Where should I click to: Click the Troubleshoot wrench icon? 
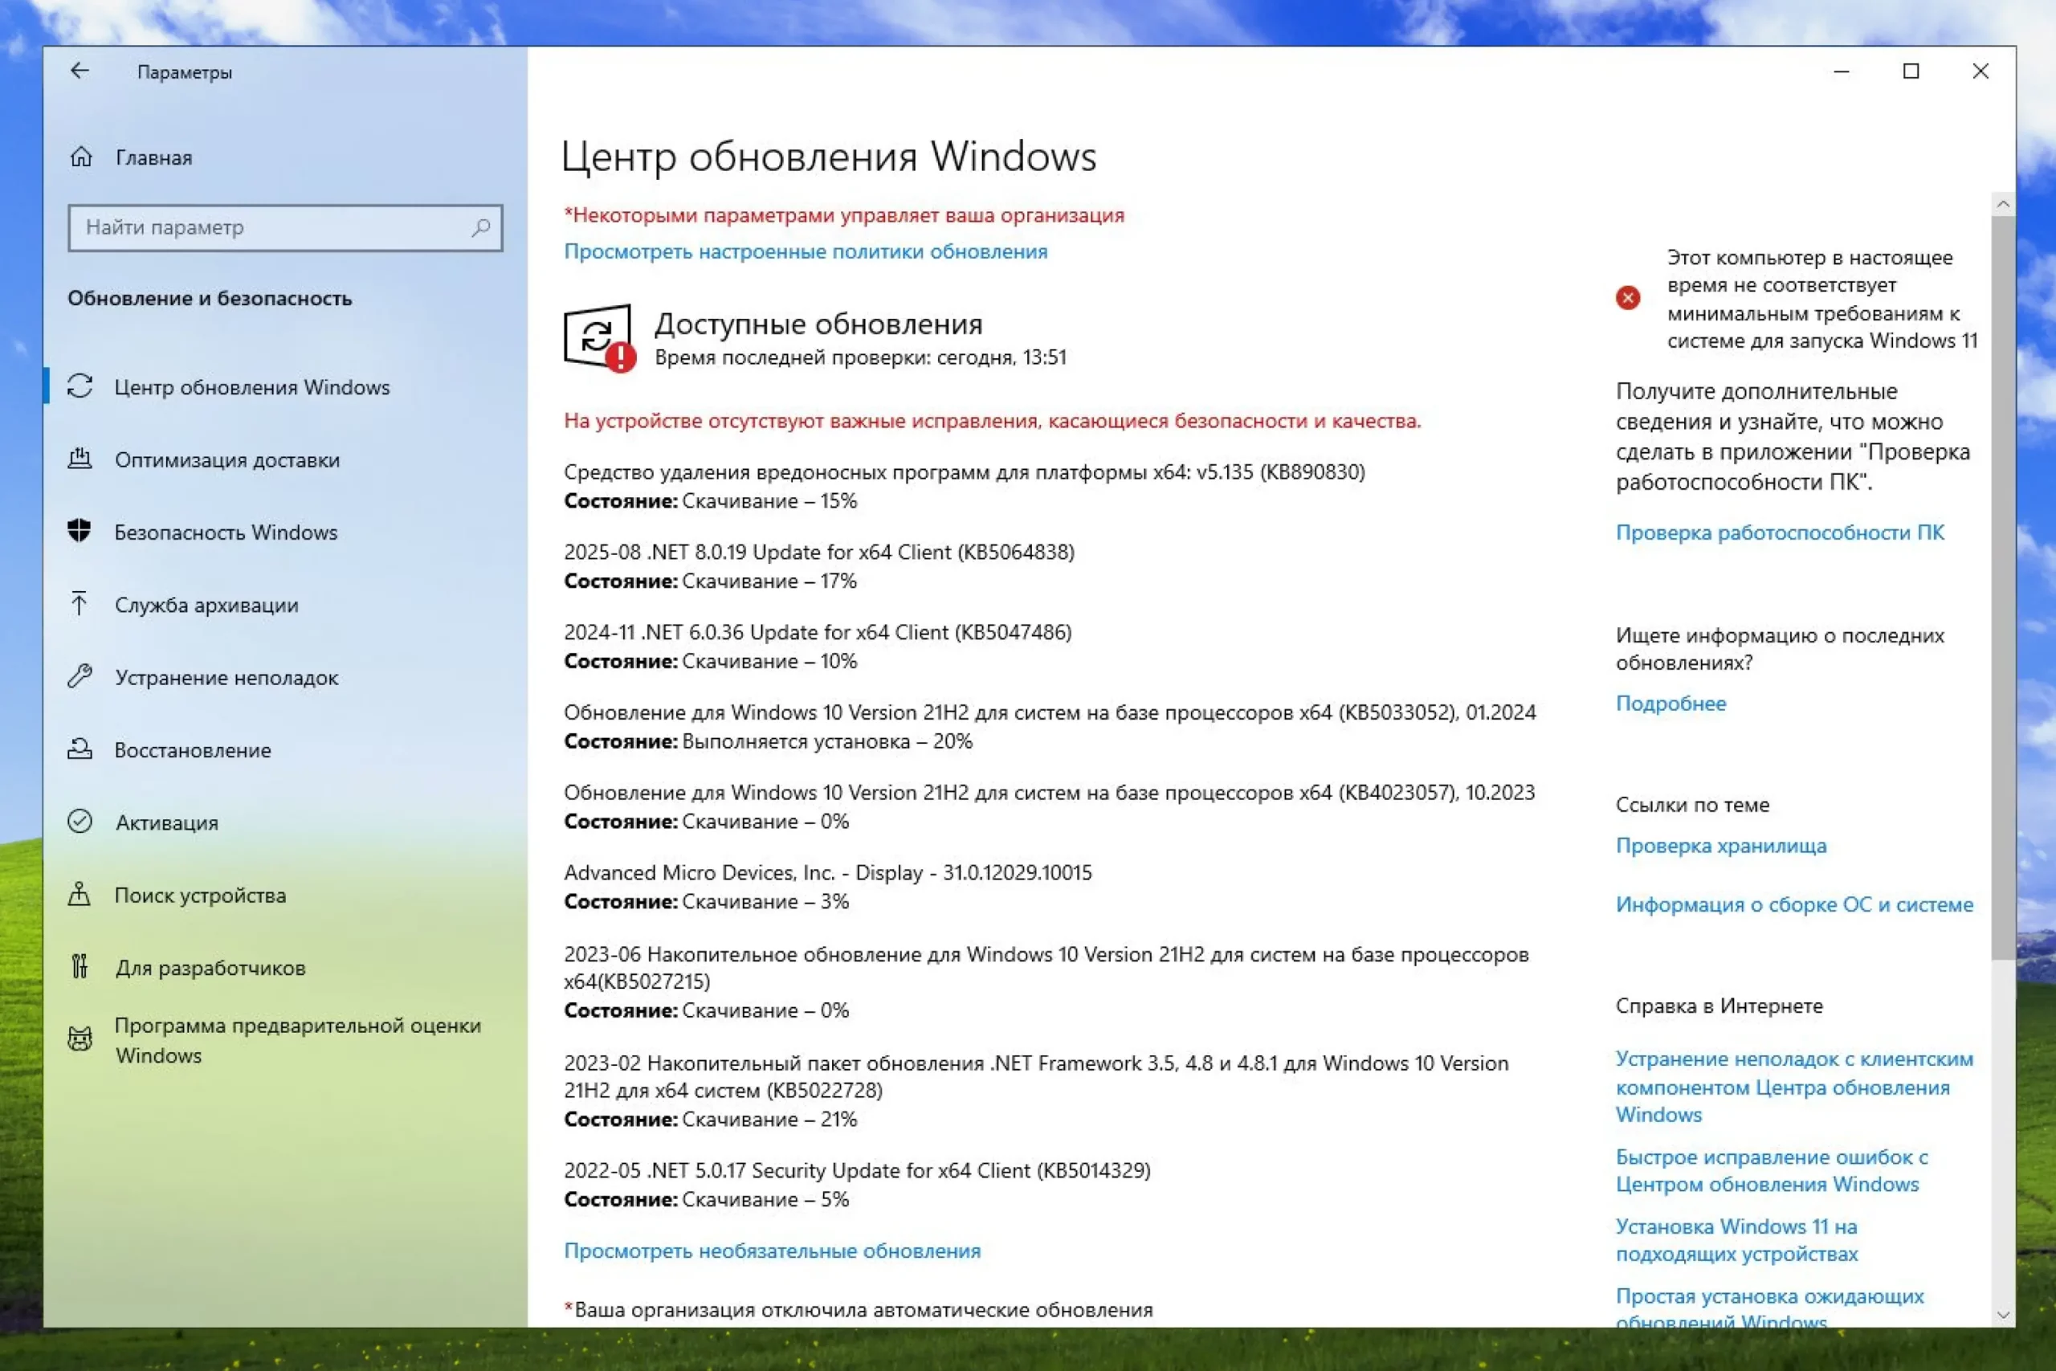(80, 677)
